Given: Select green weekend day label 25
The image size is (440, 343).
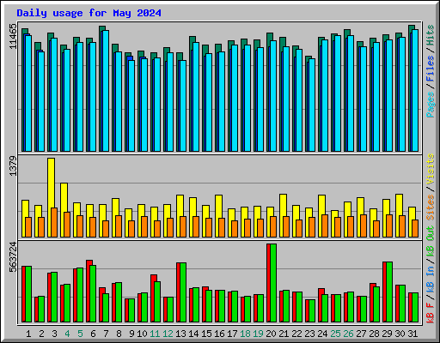Looking at the screenshot, I should tap(335, 334).
